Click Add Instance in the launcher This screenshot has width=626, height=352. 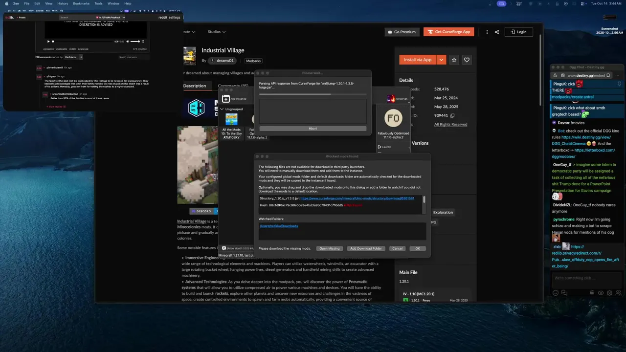coord(235,99)
